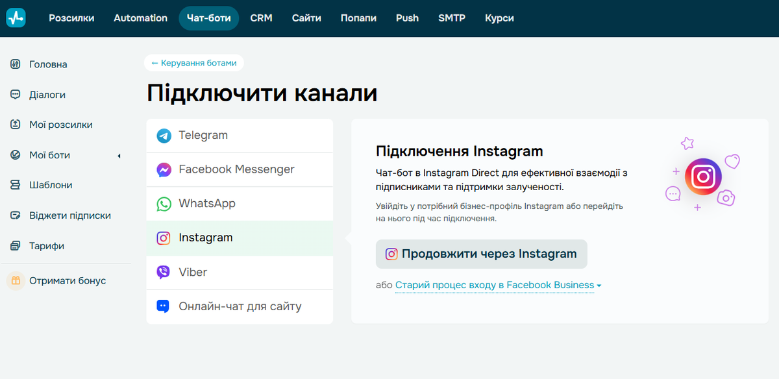The height and width of the screenshot is (379, 779).
Task: Click the WhatsApp channel icon
Action: pos(164,204)
